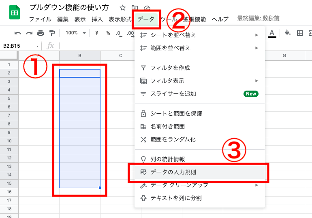
Task: Click the select-all corner box
Action: (9, 55)
